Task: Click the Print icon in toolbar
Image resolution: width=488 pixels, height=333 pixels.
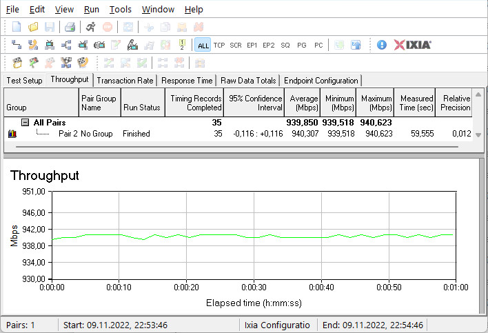Action: coord(70,27)
